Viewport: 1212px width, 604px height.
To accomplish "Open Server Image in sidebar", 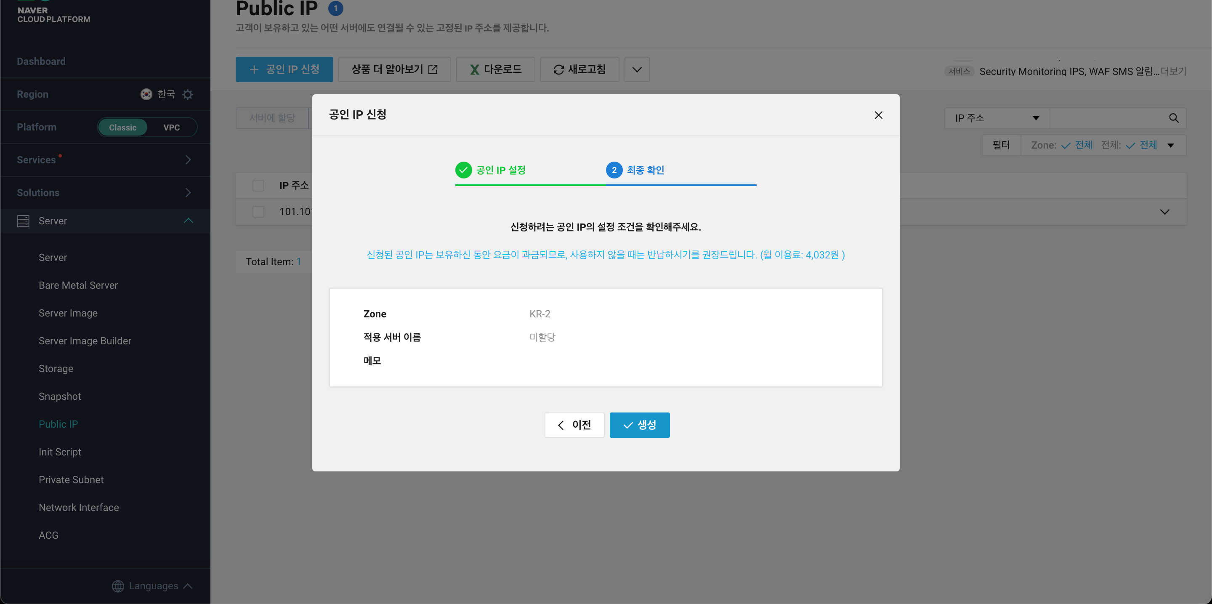I will 68,313.
